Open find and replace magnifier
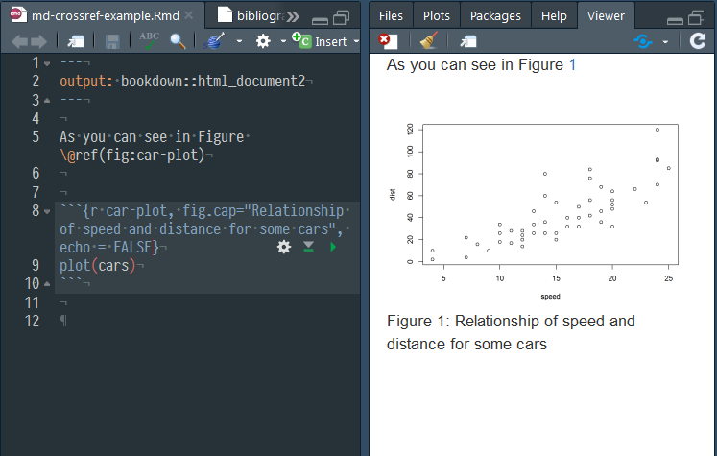 (178, 40)
